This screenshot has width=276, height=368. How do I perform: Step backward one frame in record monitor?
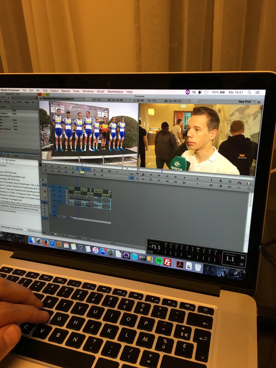[x=167, y=176]
